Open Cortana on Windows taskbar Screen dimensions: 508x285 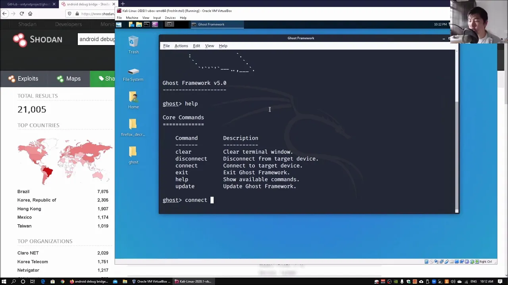(23, 281)
